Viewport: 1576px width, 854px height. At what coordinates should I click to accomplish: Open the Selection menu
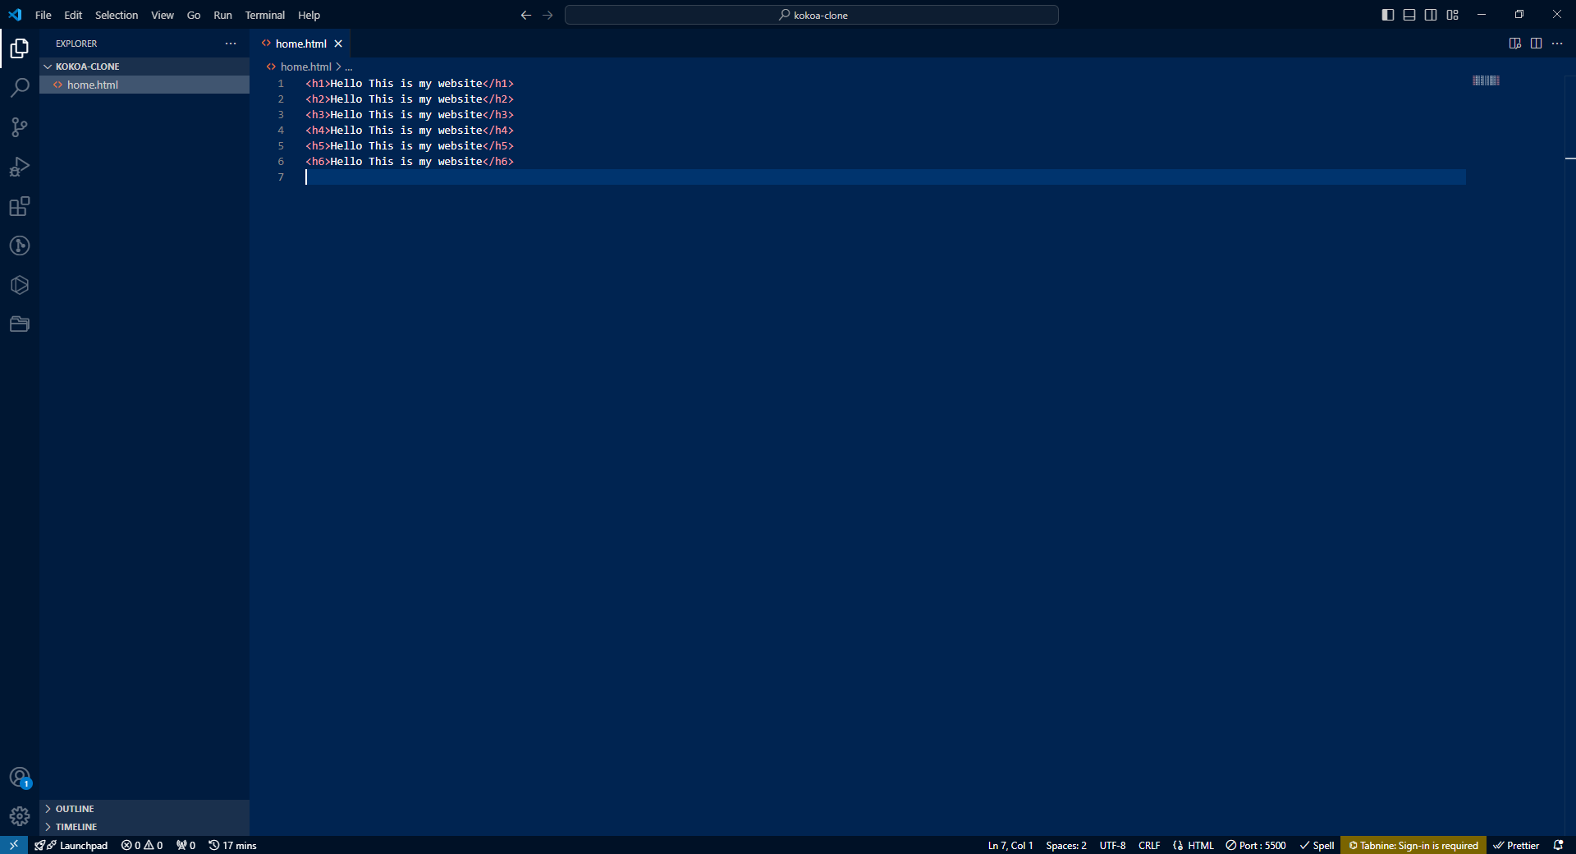click(x=117, y=15)
